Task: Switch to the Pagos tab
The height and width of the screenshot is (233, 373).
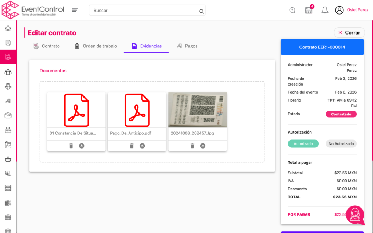Action: [187, 46]
